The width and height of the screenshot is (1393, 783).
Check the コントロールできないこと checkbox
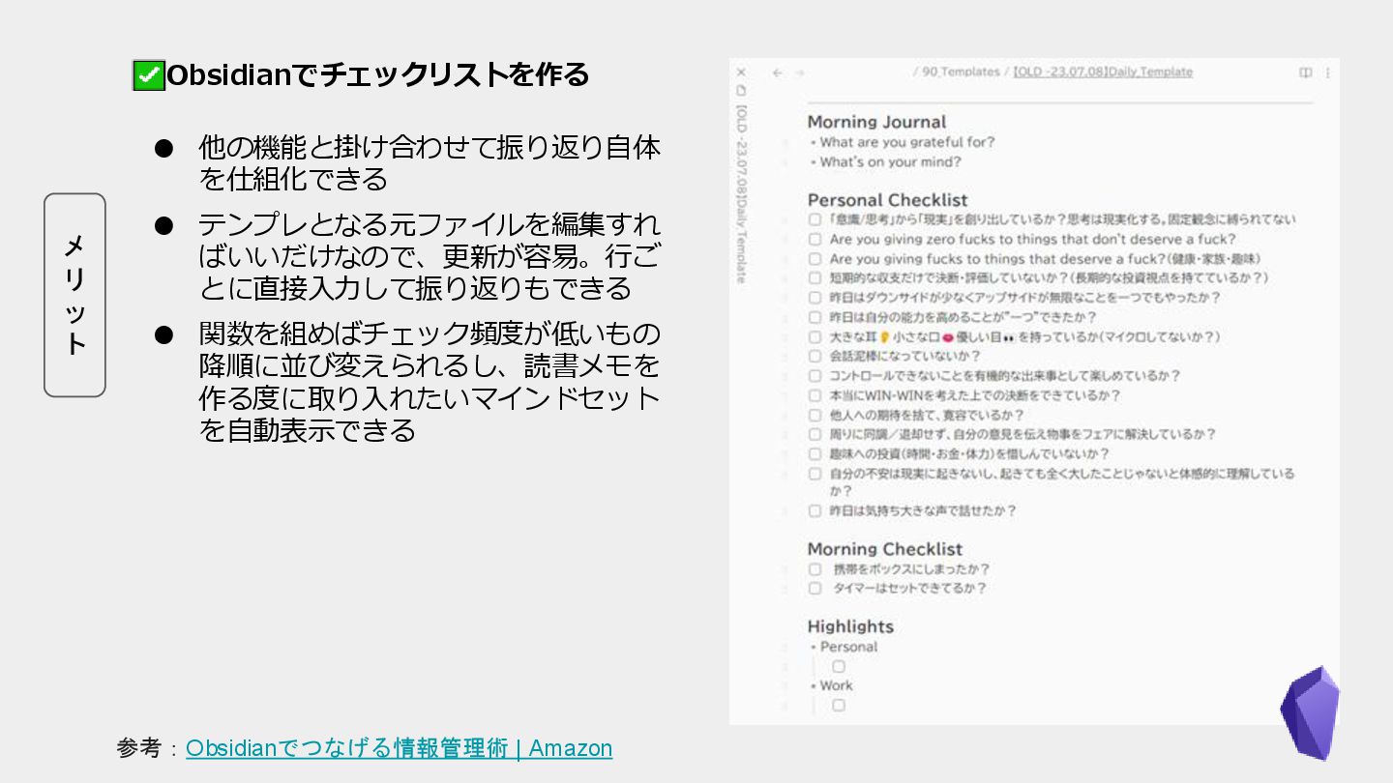click(815, 376)
